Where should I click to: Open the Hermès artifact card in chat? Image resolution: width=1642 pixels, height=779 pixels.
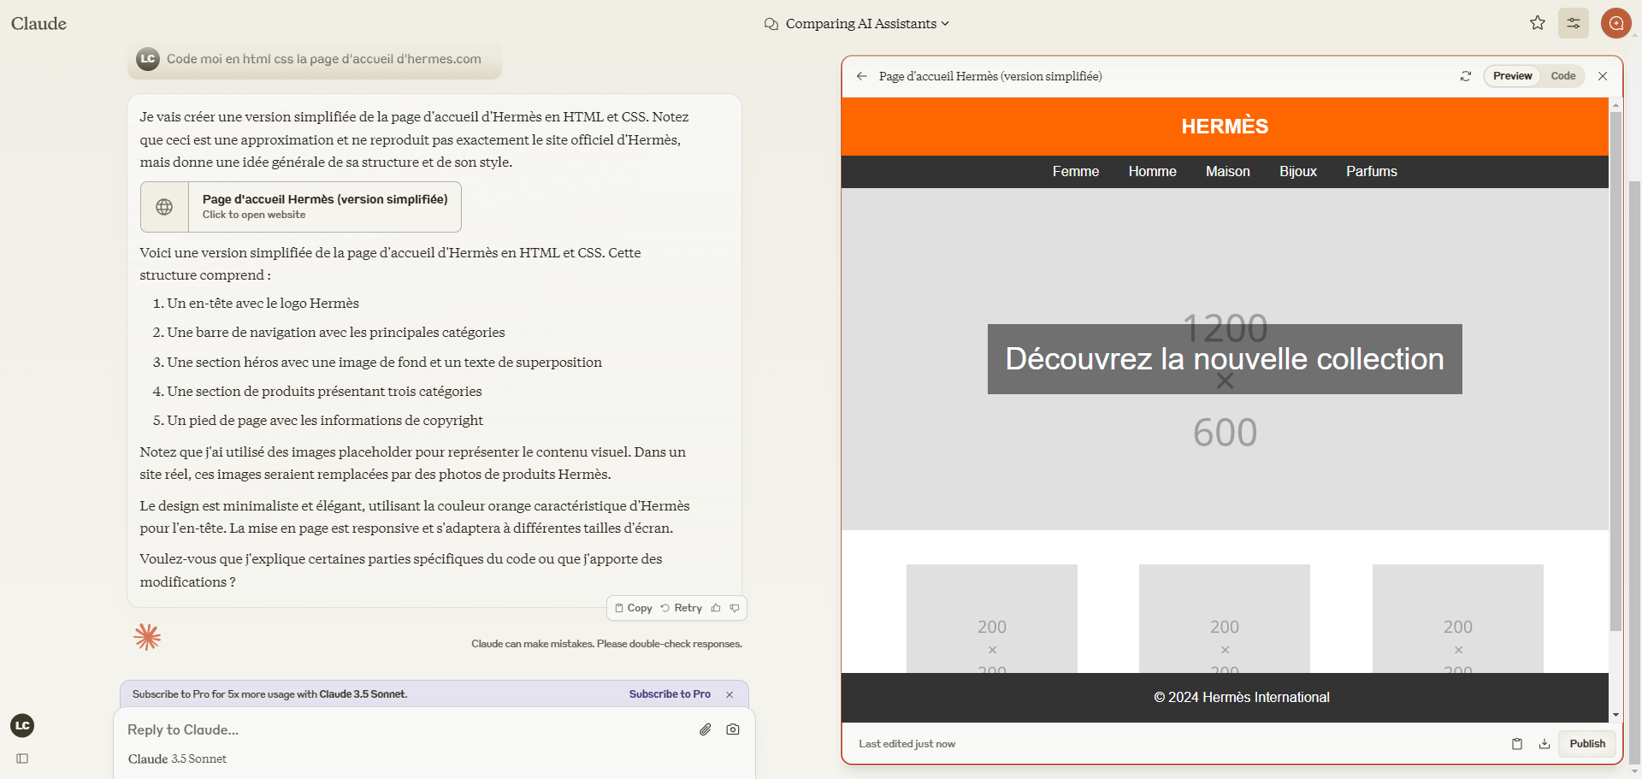pyautogui.click(x=301, y=207)
